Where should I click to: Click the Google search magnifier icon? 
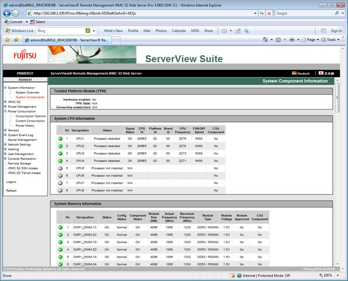click(337, 13)
